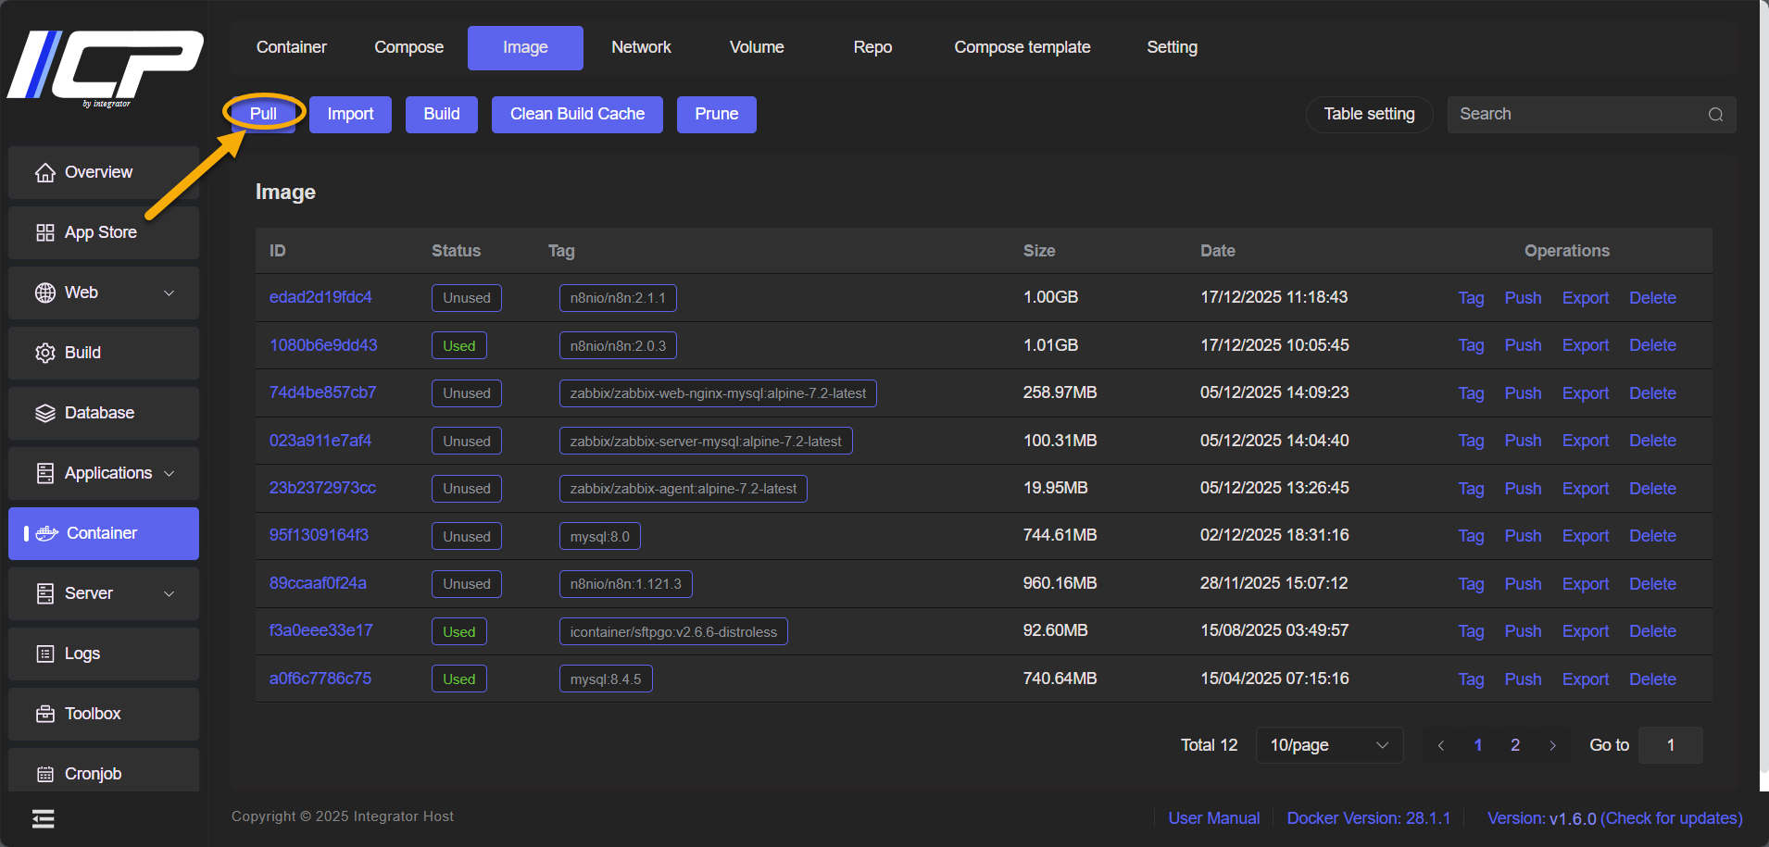This screenshot has height=847, width=1769.
Task: Expand the Applications submenu chevron
Action: pyautogui.click(x=169, y=473)
